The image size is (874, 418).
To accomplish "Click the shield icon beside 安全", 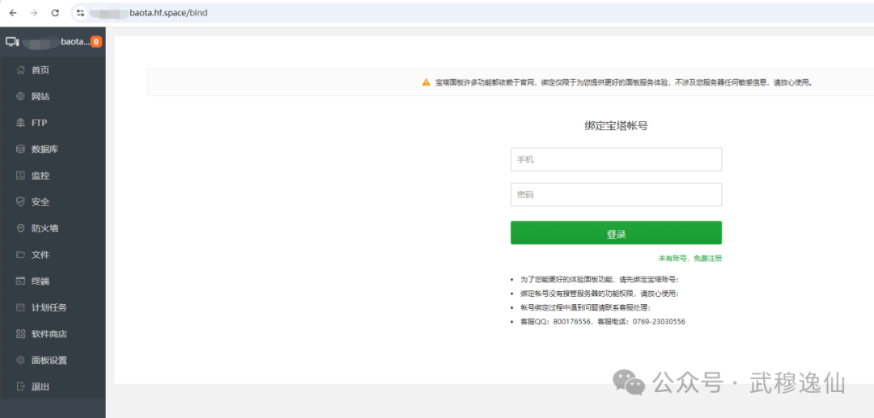I will tap(20, 202).
